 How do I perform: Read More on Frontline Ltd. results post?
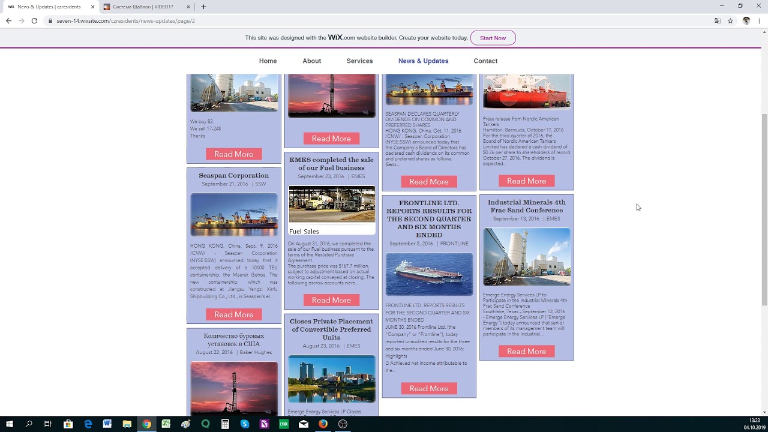click(x=429, y=389)
